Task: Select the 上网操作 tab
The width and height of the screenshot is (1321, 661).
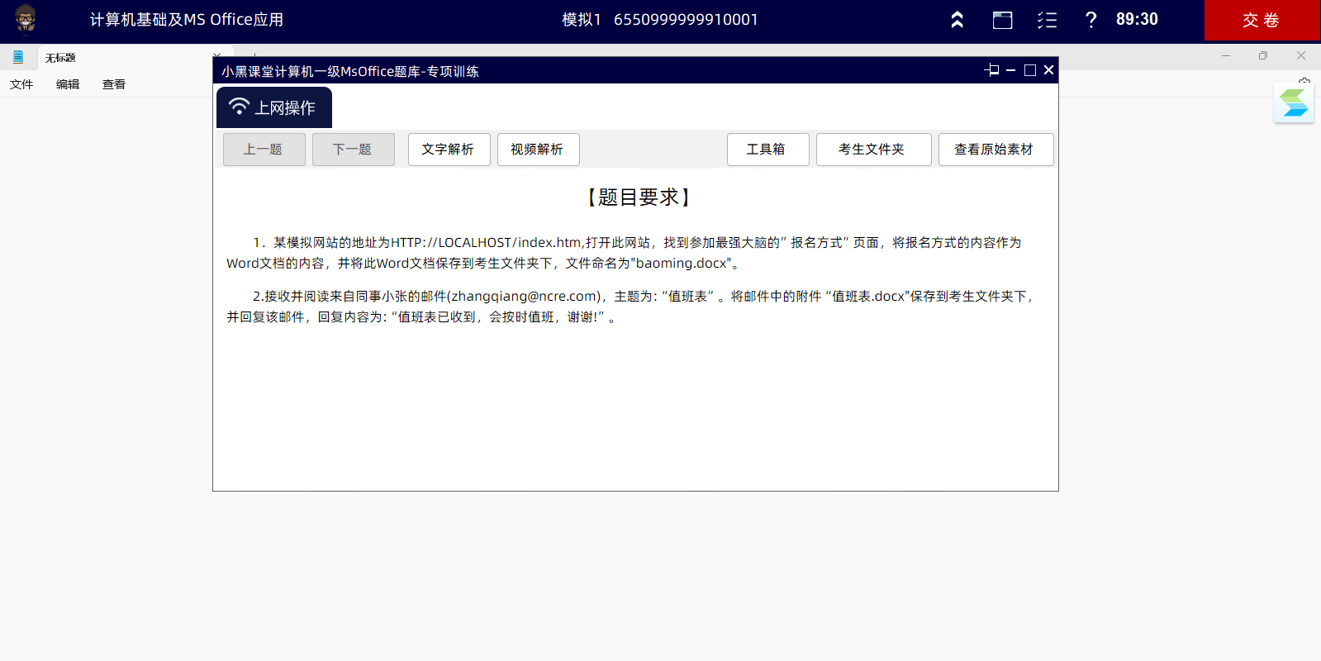Action: tap(274, 107)
